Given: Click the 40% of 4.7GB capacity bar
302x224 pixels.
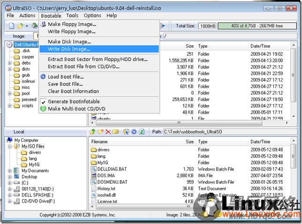Looking at the screenshot, I should [257, 26].
